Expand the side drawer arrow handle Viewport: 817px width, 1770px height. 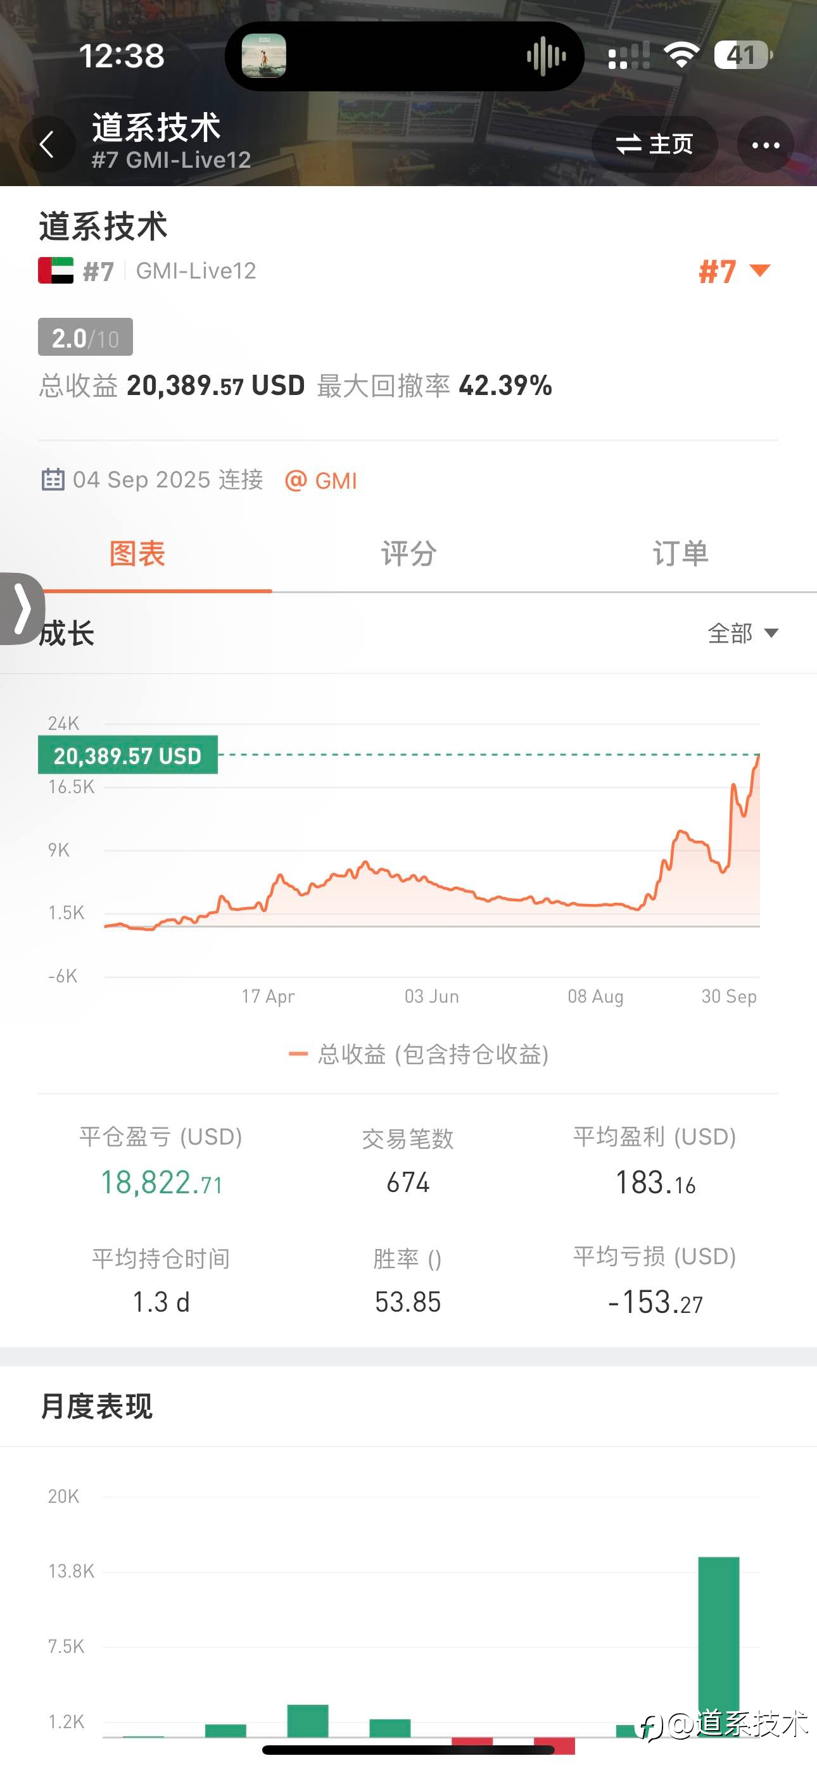[x=22, y=609]
